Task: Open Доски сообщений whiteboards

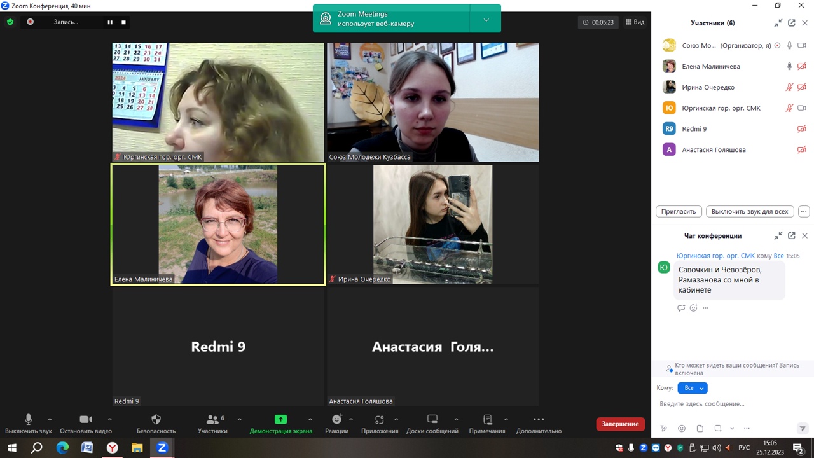Action: pyautogui.click(x=432, y=424)
